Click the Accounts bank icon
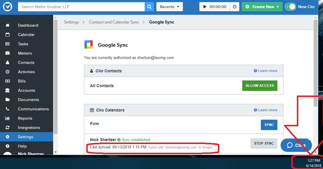This screenshot has width=323, height=169. (8, 90)
